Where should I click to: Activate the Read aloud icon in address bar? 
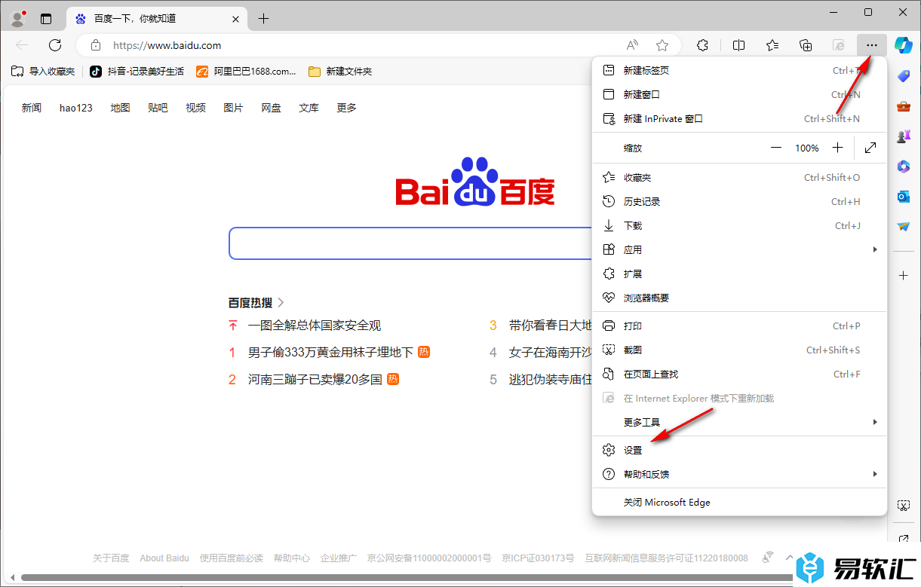(x=632, y=45)
